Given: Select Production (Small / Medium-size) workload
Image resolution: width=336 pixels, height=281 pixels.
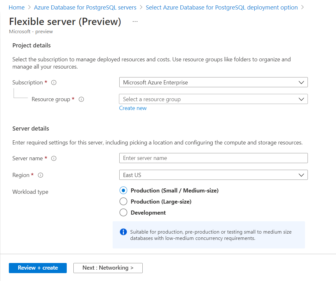Looking at the screenshot, I should pyautogui.click(x=123, y=191).
